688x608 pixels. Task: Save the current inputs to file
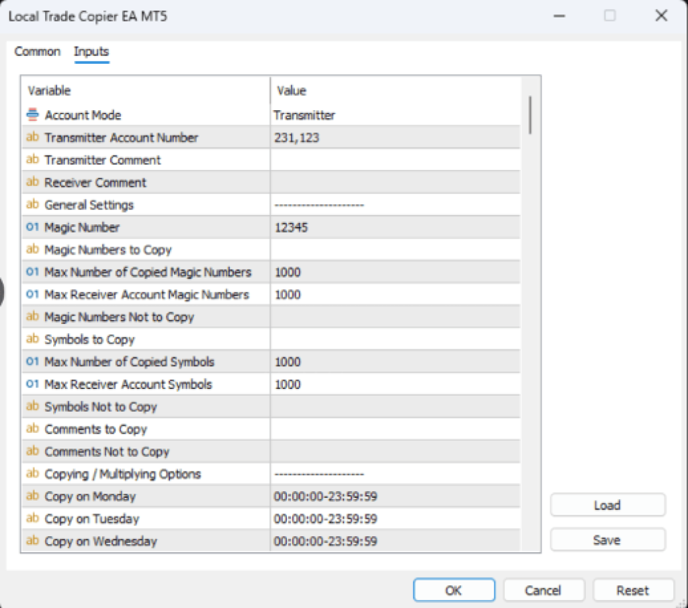coord(607,539)
